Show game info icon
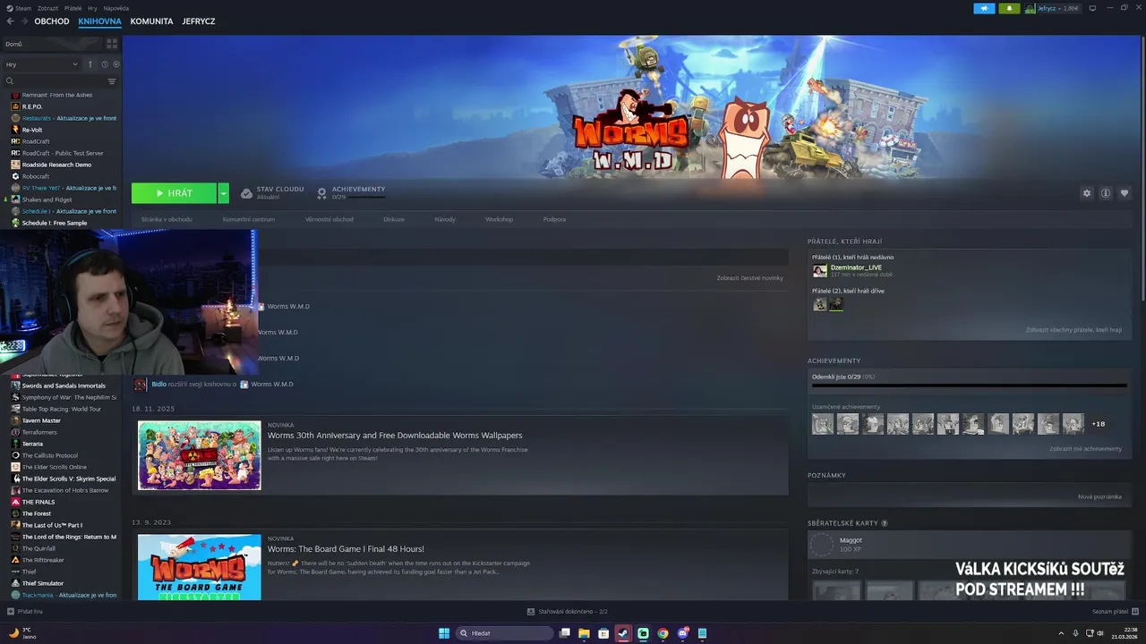 point(1106,193)
